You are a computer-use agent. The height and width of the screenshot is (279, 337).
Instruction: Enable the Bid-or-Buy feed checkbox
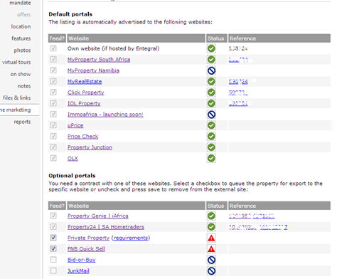tap(53, 260)
